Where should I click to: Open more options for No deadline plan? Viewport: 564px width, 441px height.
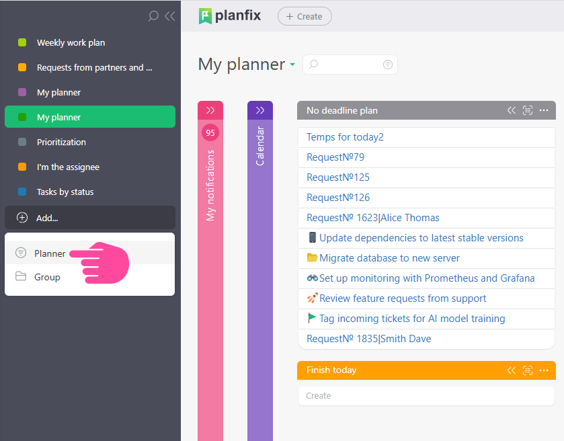point(544,110)
